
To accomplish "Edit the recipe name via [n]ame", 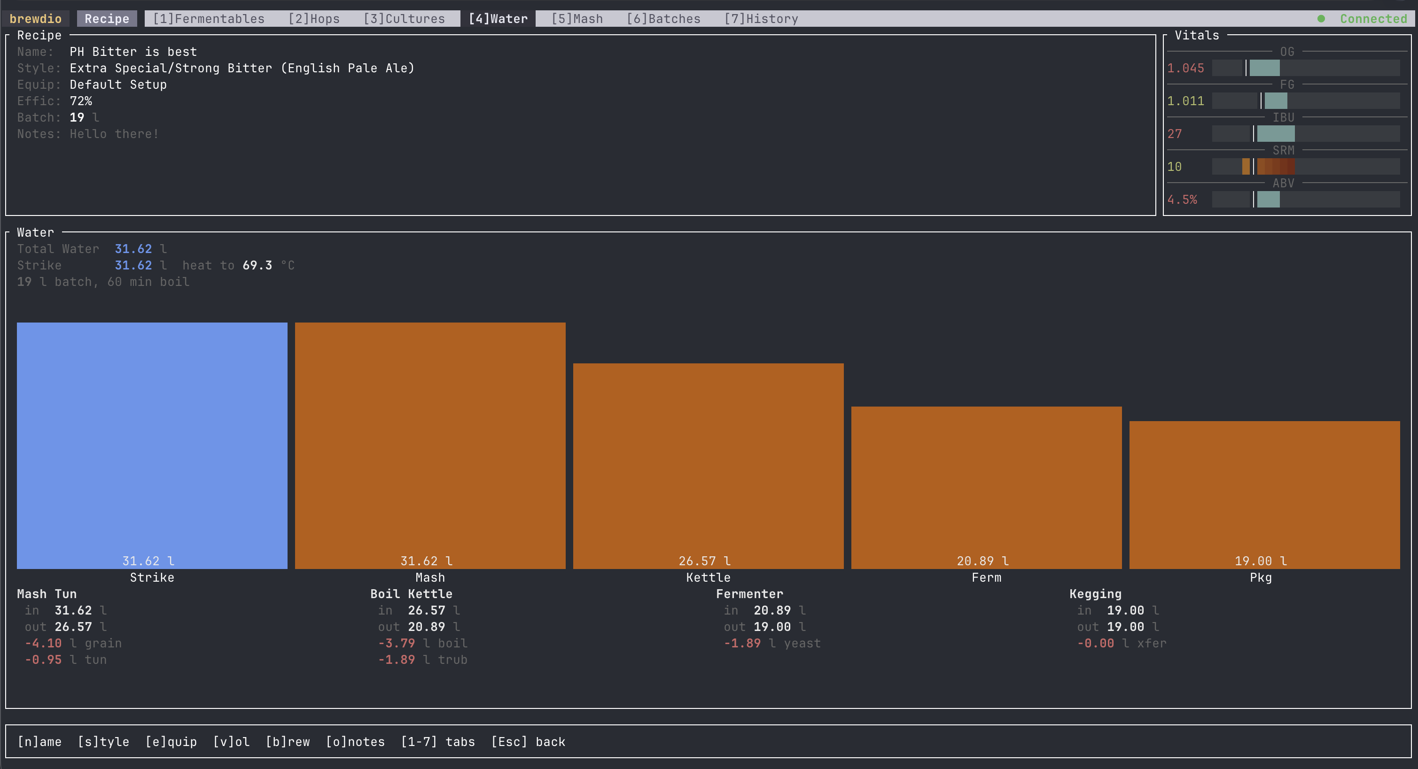I will point(39,741).
